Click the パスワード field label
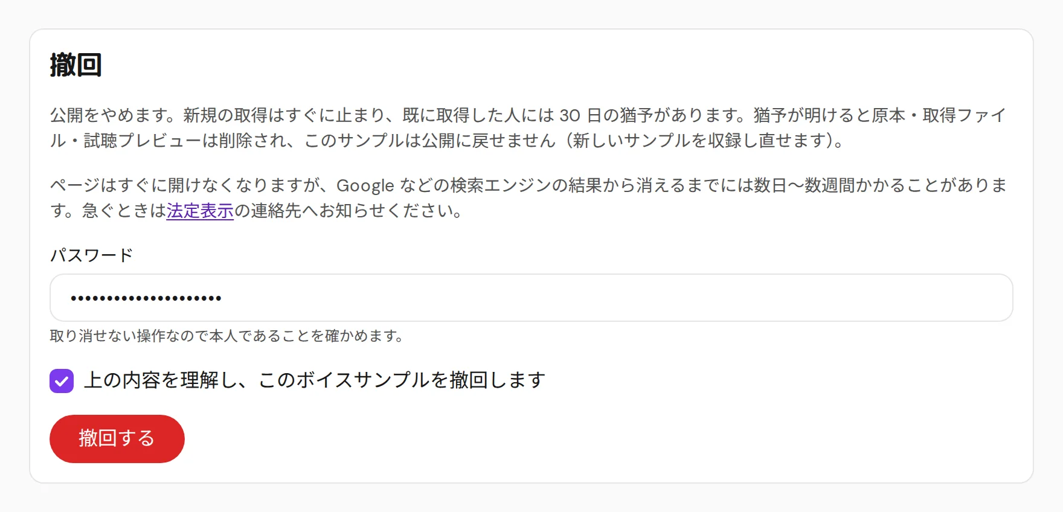 (91, 255)
